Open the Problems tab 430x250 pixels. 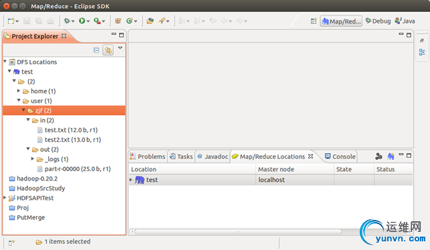pyautogui.click(x=148, y=156)
